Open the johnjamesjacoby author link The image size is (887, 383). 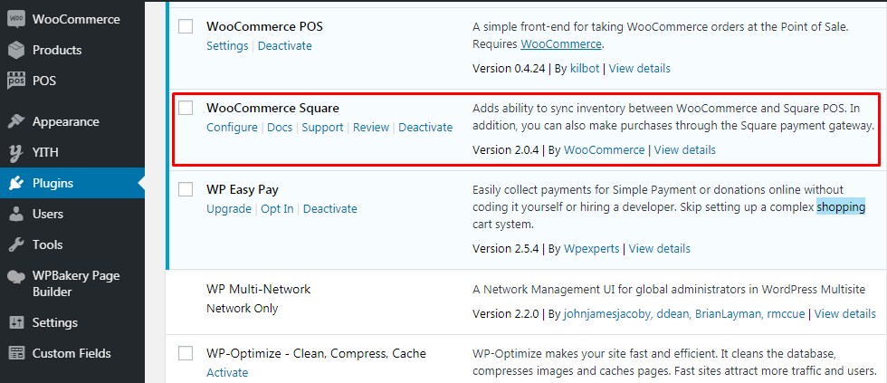608,313
